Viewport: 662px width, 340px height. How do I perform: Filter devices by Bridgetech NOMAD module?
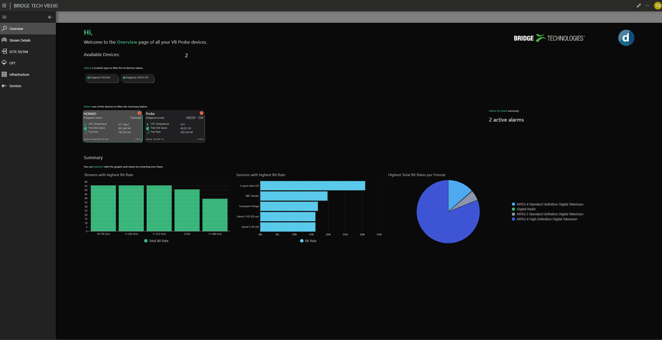102,78
